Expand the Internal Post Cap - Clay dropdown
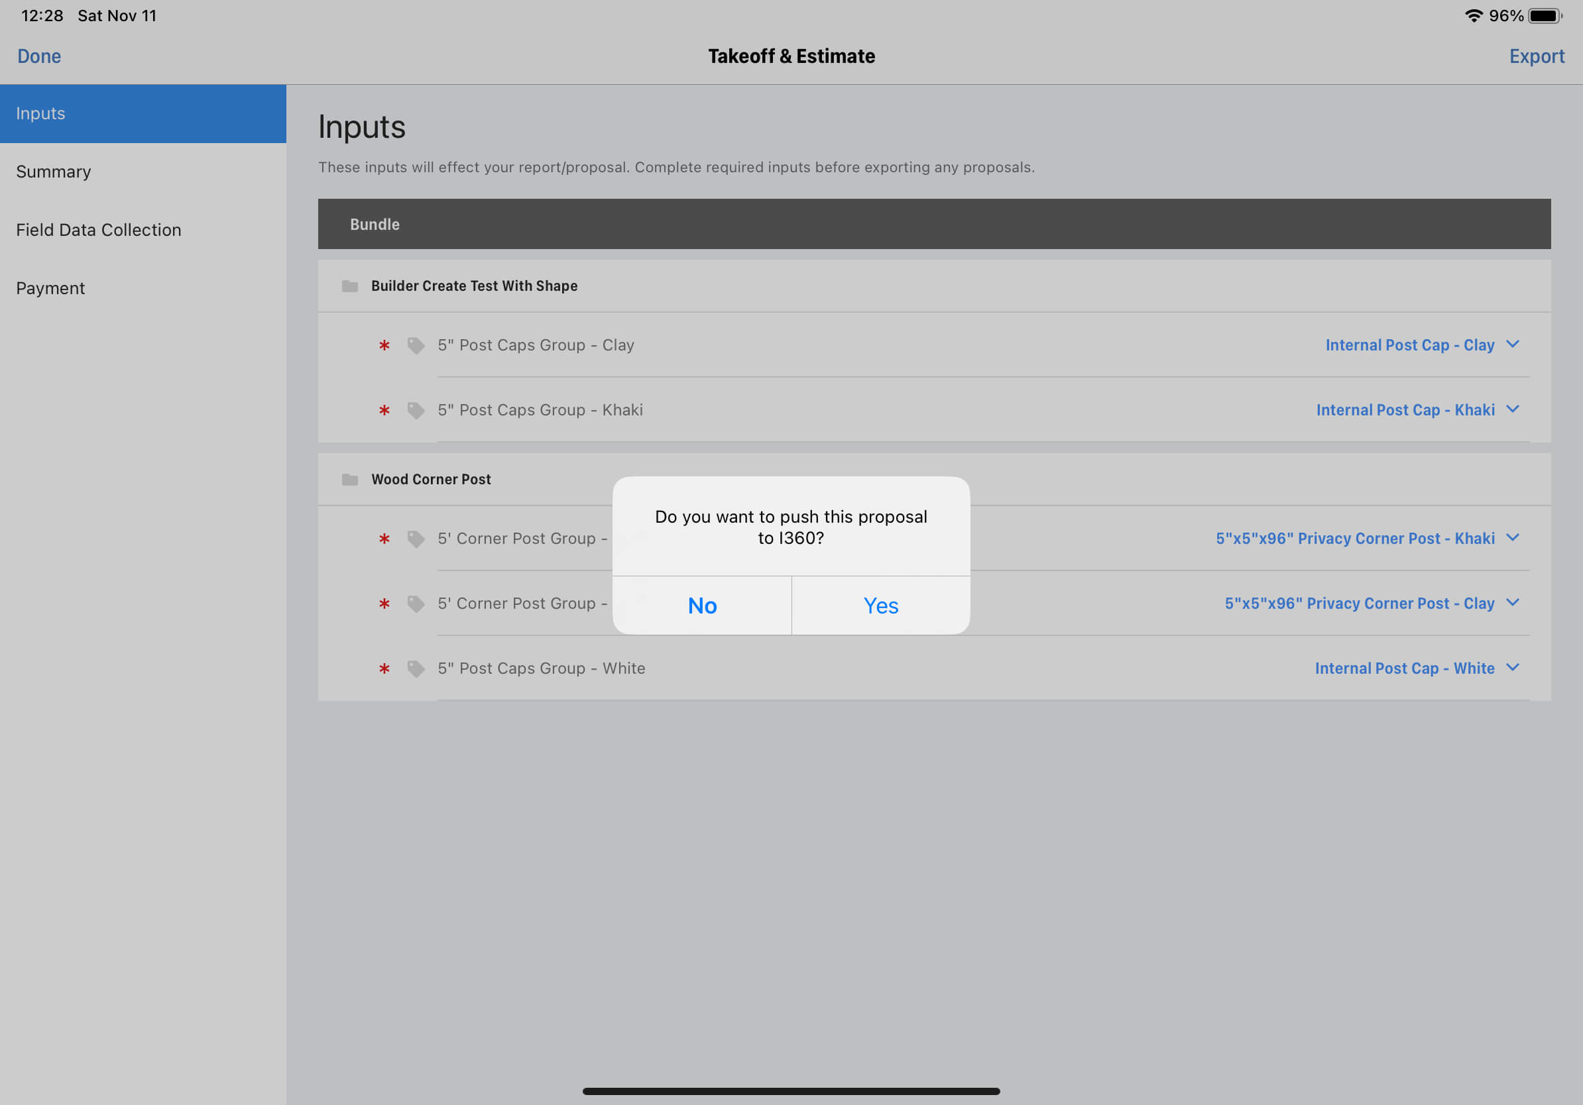The image size is (1583, 1105). [1422, 345]
